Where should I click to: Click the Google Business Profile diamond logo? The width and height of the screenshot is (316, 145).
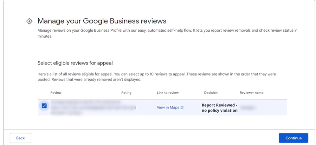pos(29,21)
